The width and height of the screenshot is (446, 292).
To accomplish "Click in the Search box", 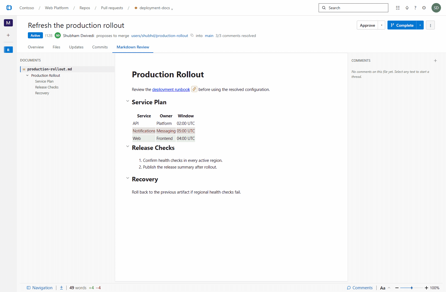I will coord(353,8).
